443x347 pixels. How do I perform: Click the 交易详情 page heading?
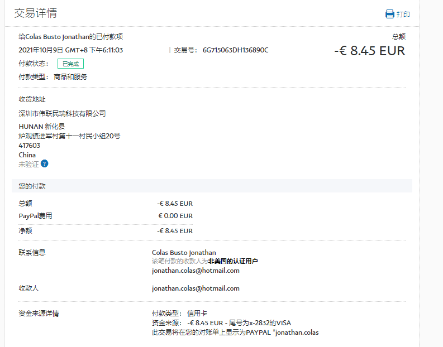point(35,13)
